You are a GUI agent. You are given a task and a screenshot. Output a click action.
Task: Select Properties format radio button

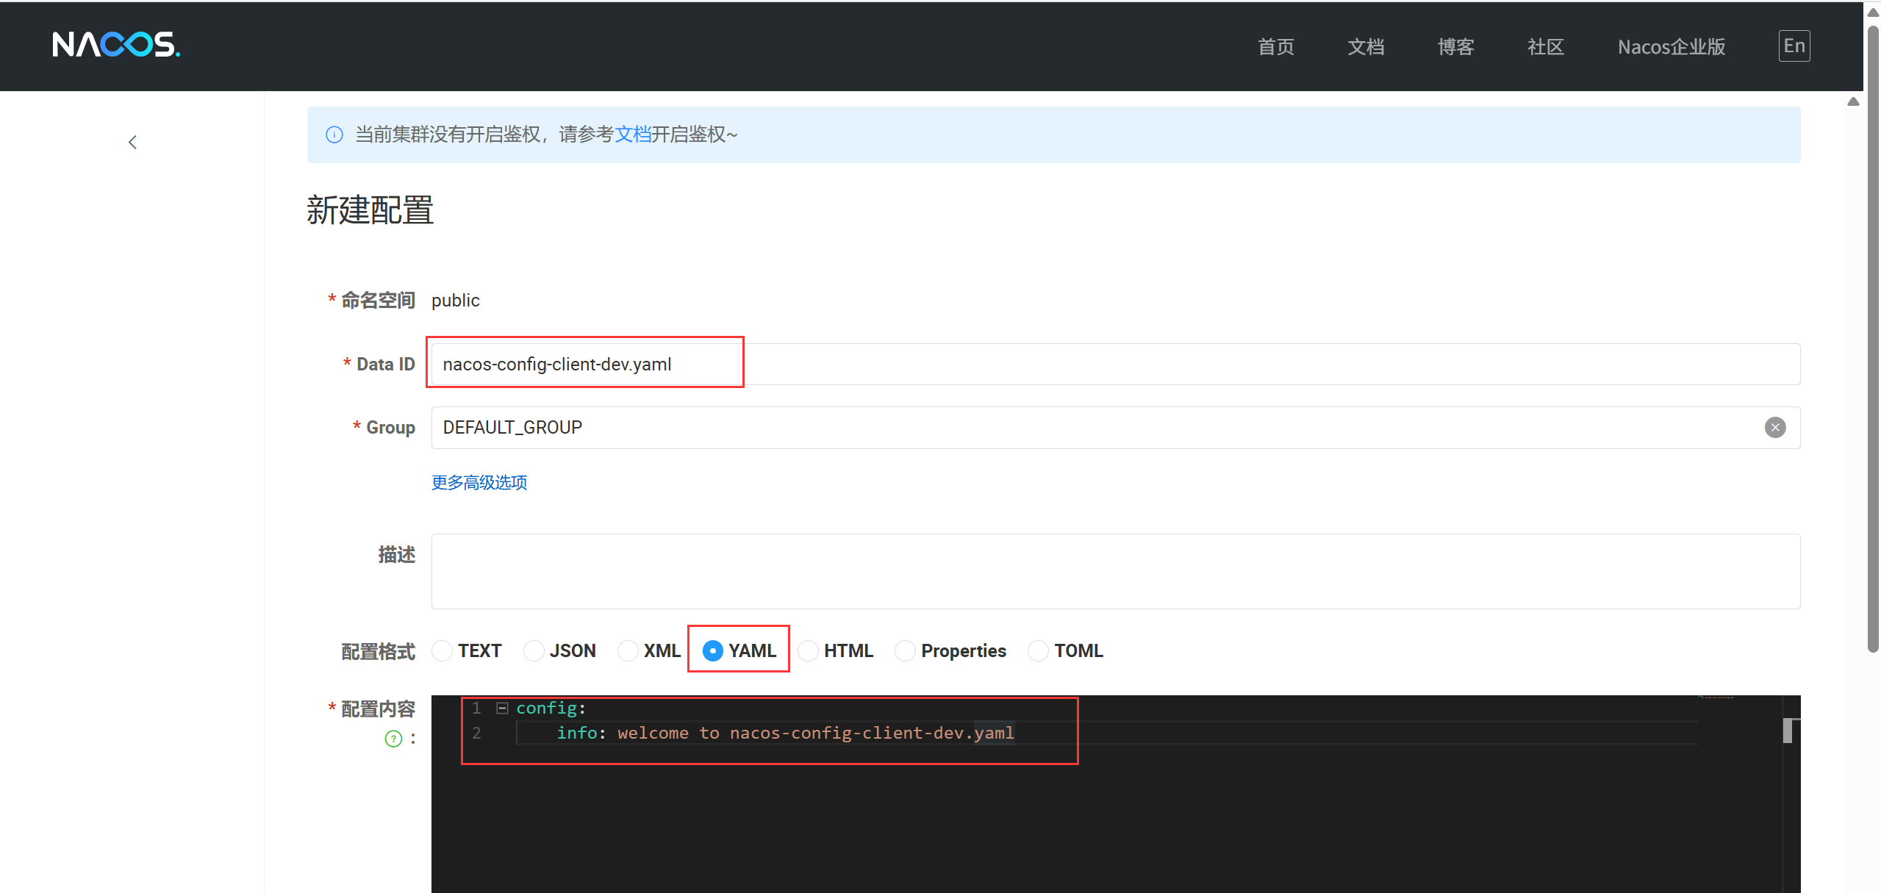905,651
